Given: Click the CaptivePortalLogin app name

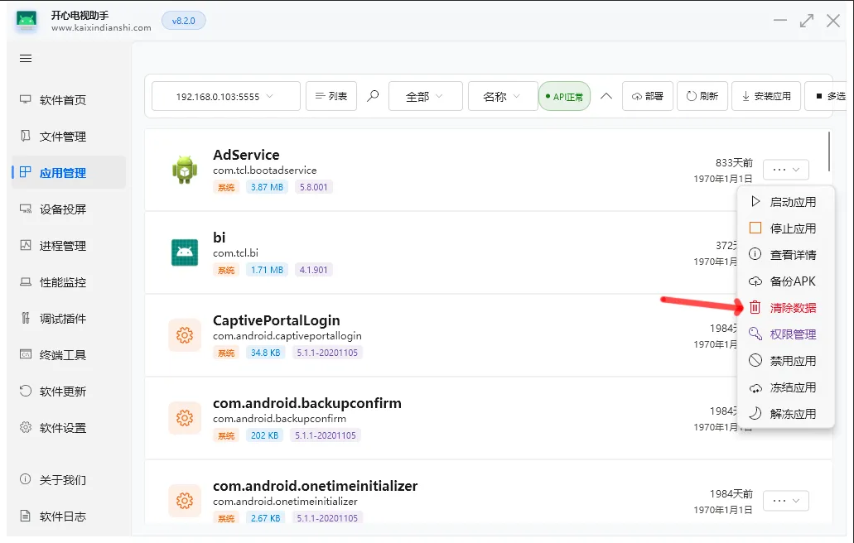Looking at the screenshot, I should [276, 320].
